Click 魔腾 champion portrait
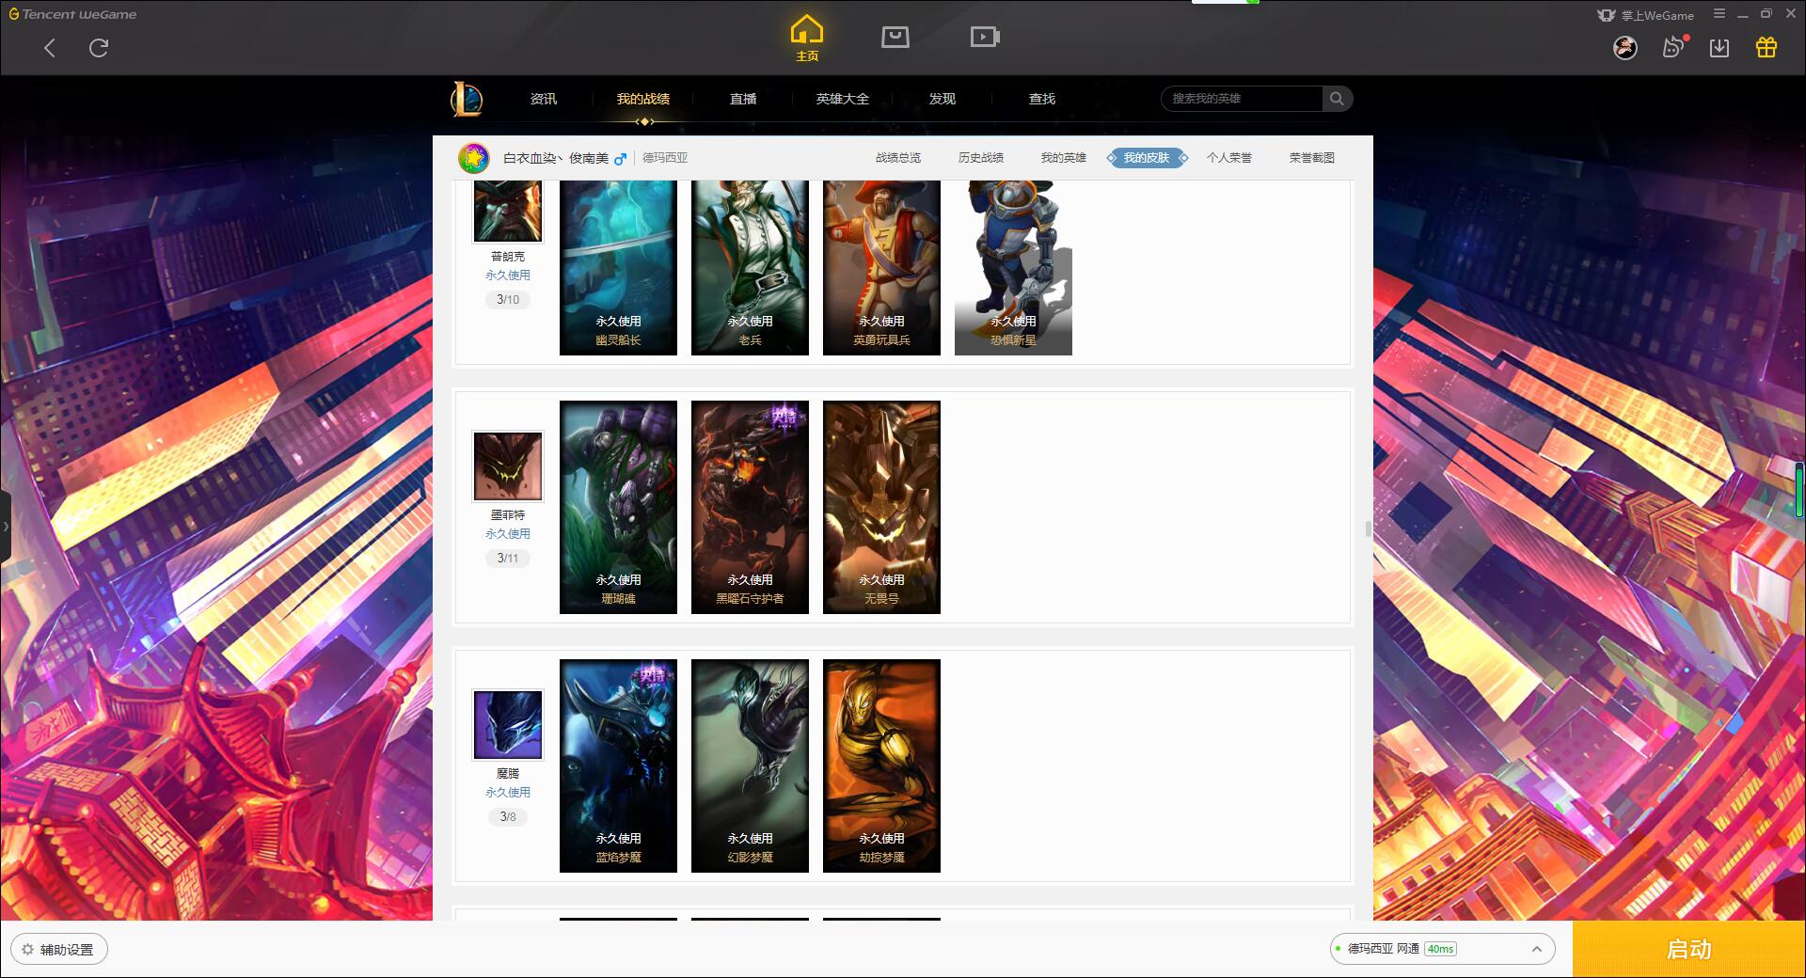 [508, 725]
